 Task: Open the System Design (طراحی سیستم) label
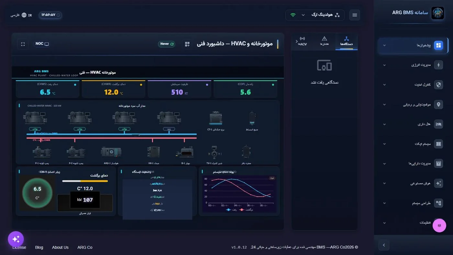coord(421,203)
